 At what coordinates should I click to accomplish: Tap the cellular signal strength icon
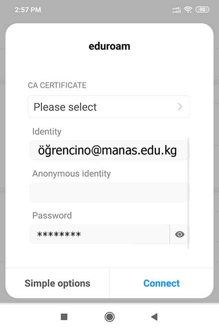click(x=176, y=9)
